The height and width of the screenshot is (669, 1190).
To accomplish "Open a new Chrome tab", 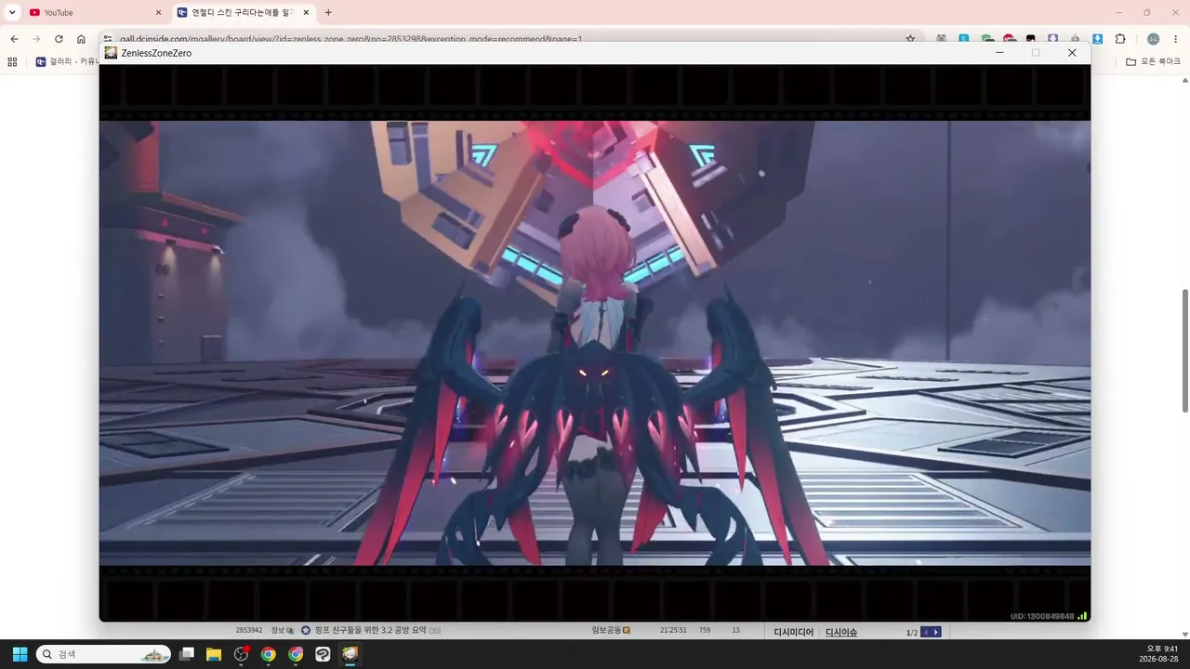I will click(328, 13).
